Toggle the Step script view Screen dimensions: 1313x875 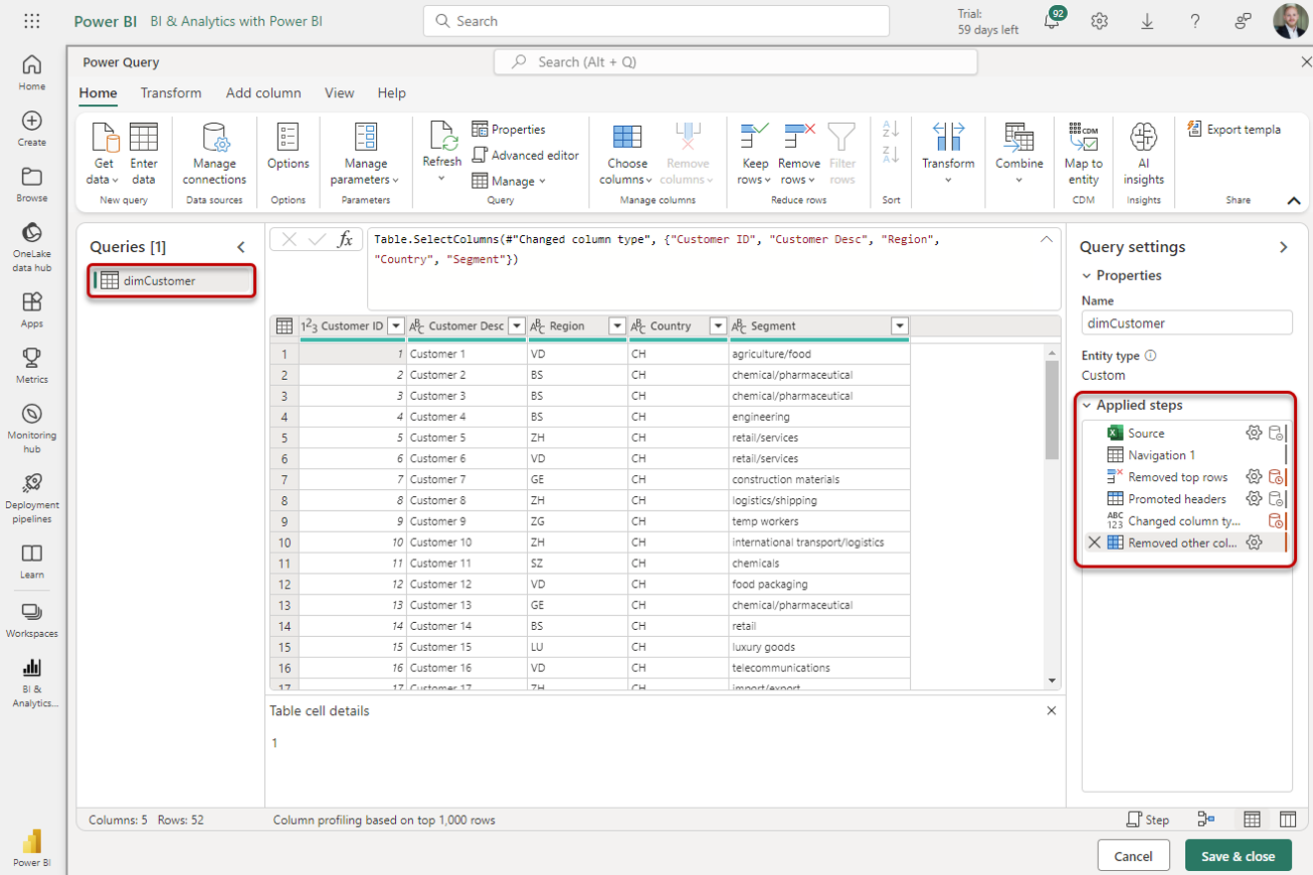tap(1148, 819)
